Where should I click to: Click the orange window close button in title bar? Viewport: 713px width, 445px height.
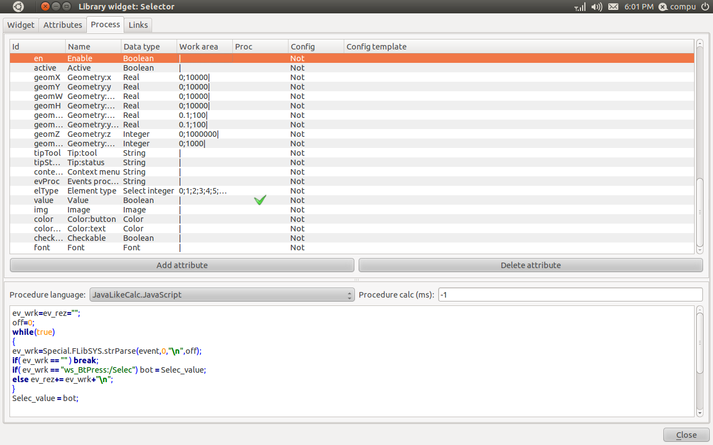pyautogui.click(x=45, y=7)
